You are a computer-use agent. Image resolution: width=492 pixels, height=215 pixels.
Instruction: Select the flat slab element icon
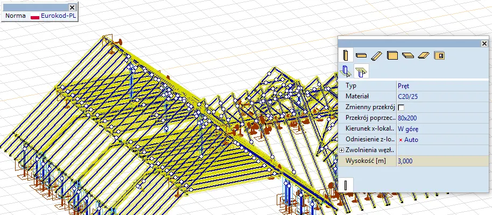point(408,55)
